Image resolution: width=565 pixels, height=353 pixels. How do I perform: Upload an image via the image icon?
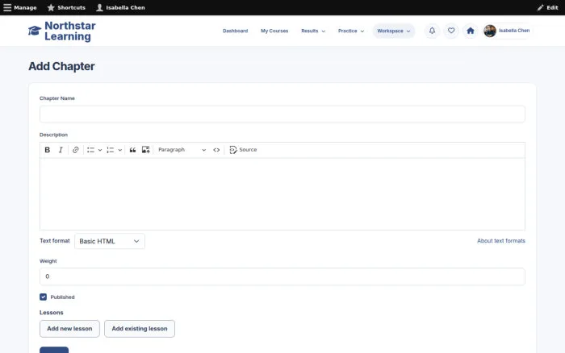point(145,150)
